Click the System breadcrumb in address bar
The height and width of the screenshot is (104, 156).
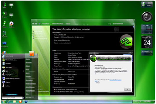[68, 24]
